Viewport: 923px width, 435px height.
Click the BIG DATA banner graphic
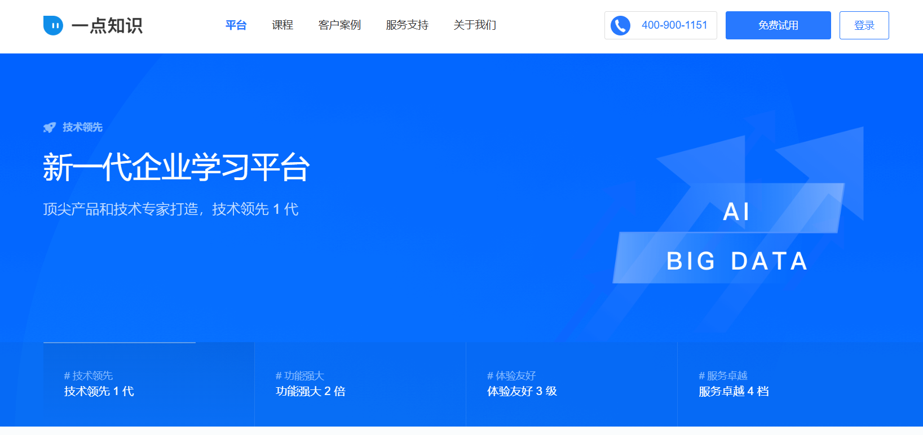click(736, 261)
